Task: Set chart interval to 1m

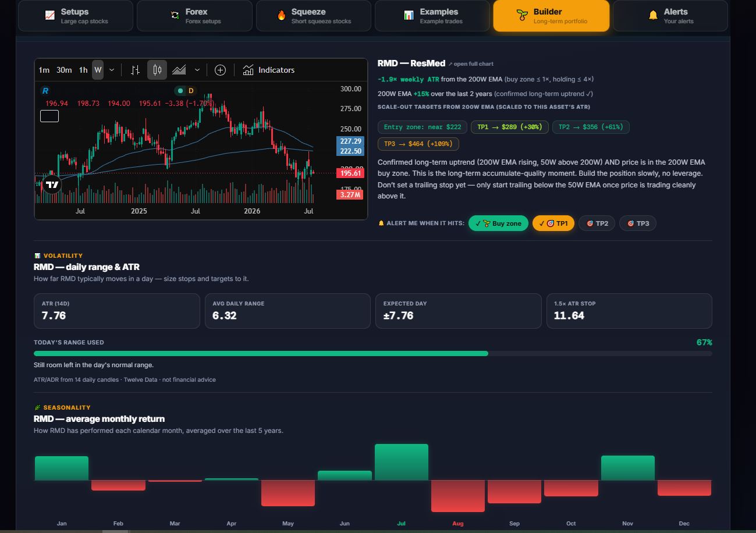Action: tap(44, 70)
